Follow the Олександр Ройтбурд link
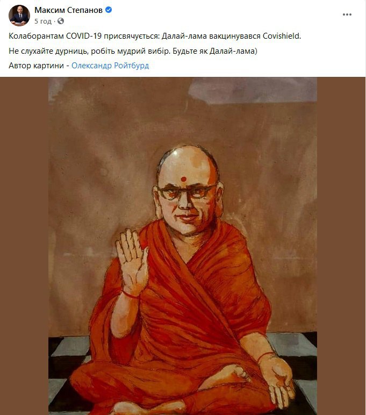Image resolution: width=366 pixels, height=415 pixels. click(x=110, y=66)
